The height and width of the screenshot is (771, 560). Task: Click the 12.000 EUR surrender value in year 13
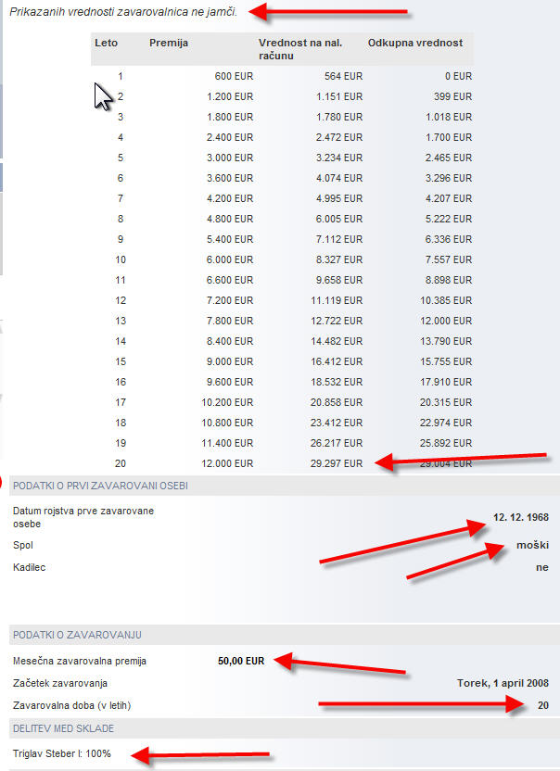[x=446, y=321]
